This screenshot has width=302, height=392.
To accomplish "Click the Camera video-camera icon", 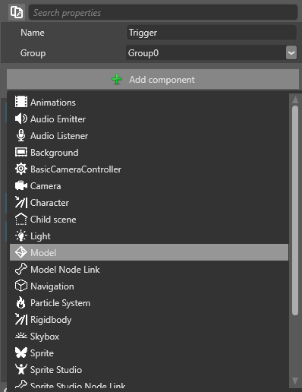I will click(x=21, y=186).
